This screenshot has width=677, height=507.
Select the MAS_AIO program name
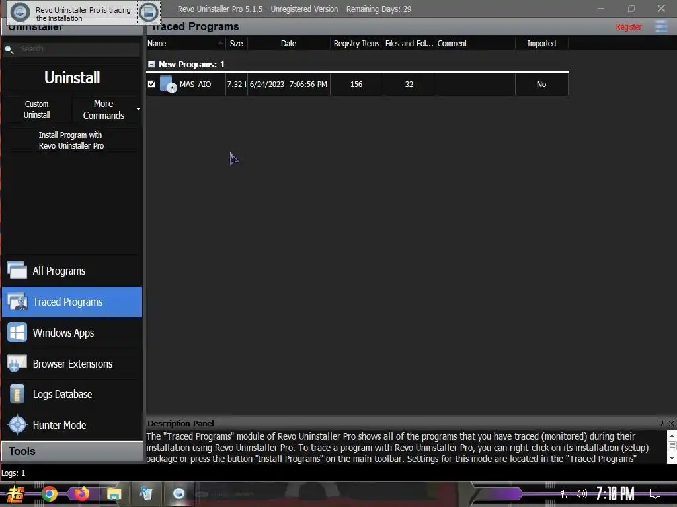196,84
